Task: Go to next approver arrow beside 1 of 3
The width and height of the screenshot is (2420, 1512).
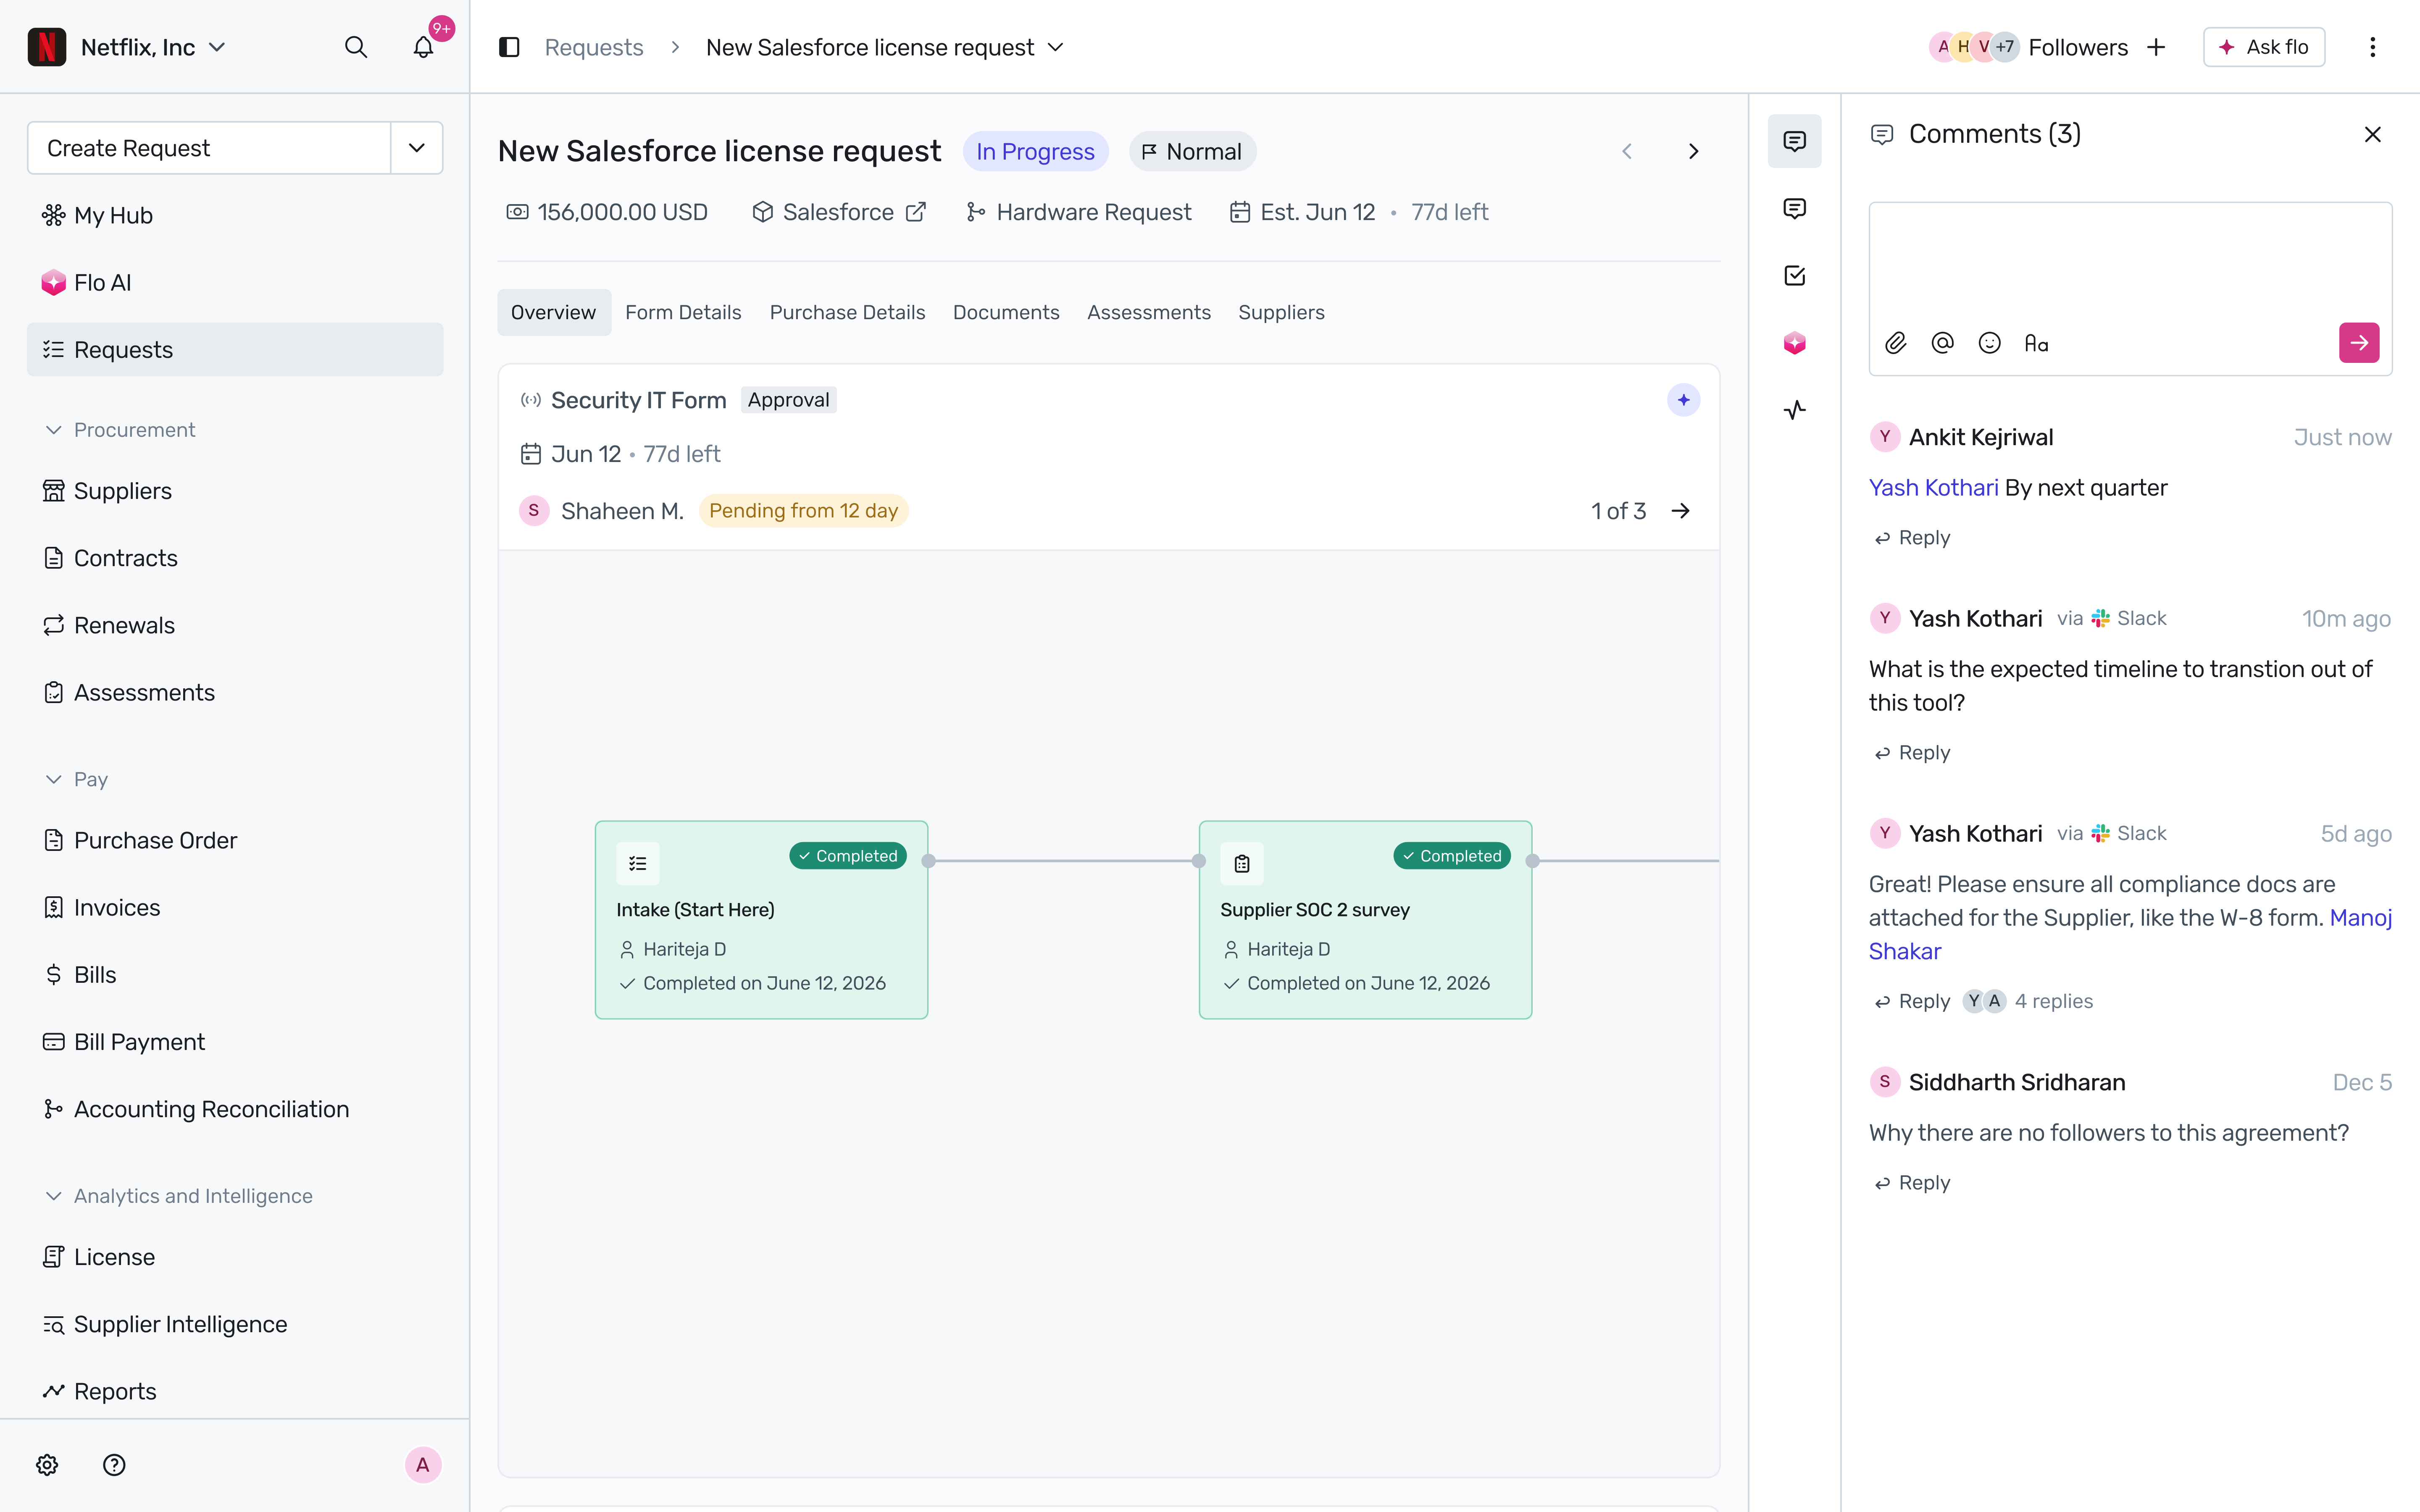Action: coord(1680,511)
